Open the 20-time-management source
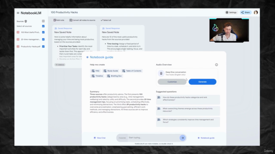Screen dimensions: 275x154 point(31,39)
